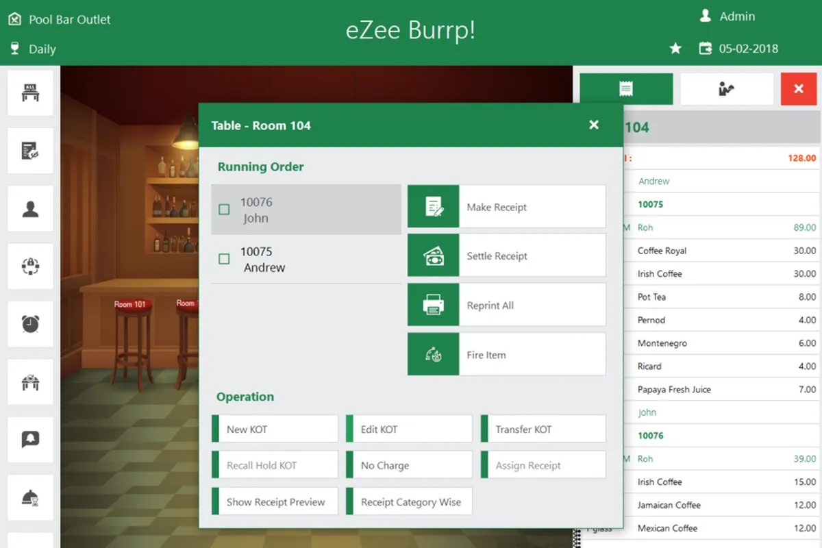Open the notification message icon in sidebar
Screen dimensions: 822x548
pyautogui.click(x=30, y=440)
